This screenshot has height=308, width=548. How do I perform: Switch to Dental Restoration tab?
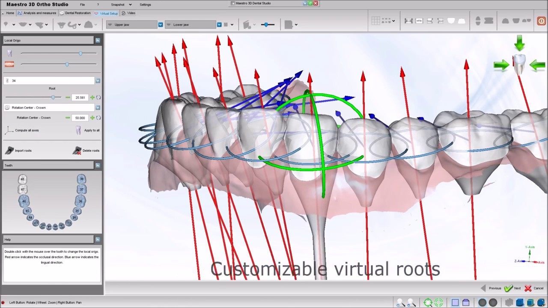coord(75,13)
